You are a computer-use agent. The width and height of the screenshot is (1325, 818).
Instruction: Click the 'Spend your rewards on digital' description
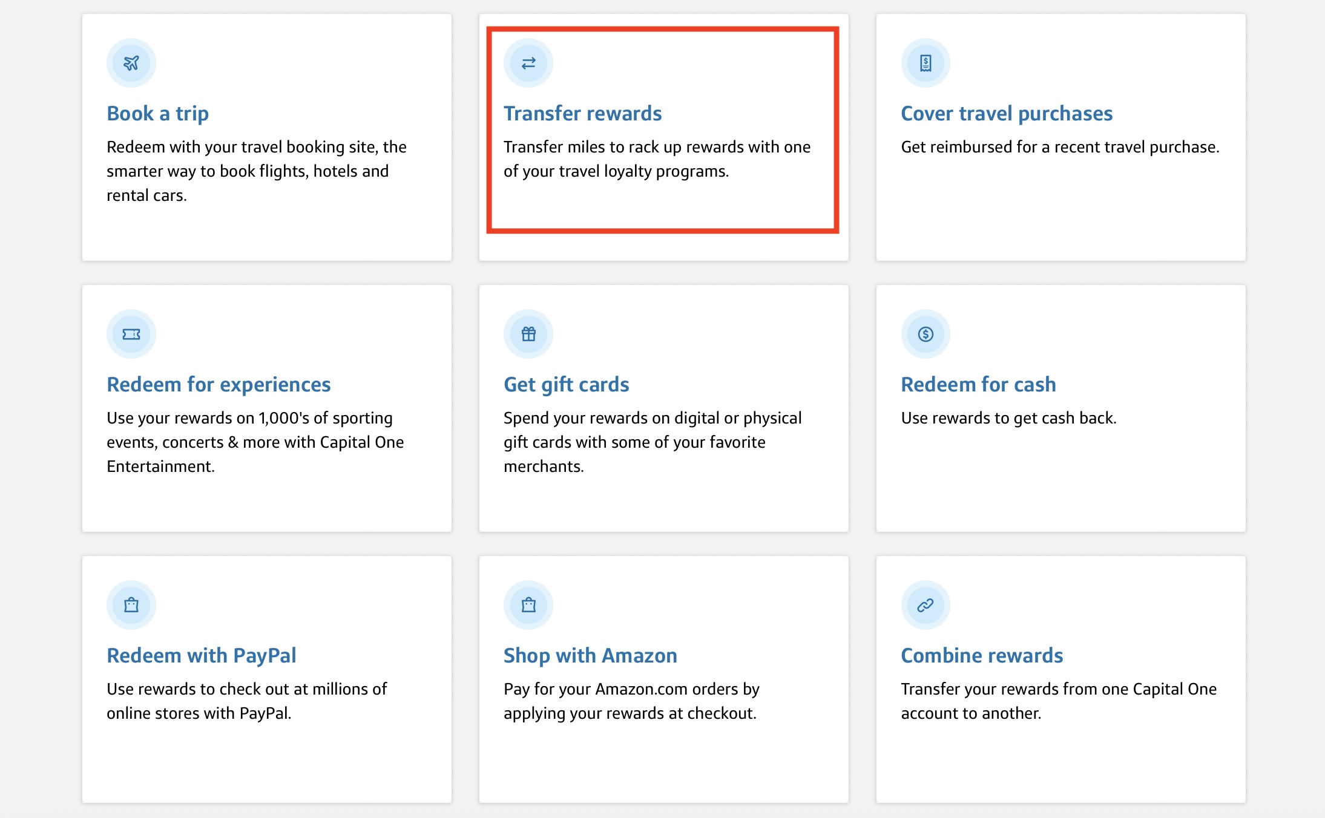tap(653, 442)
